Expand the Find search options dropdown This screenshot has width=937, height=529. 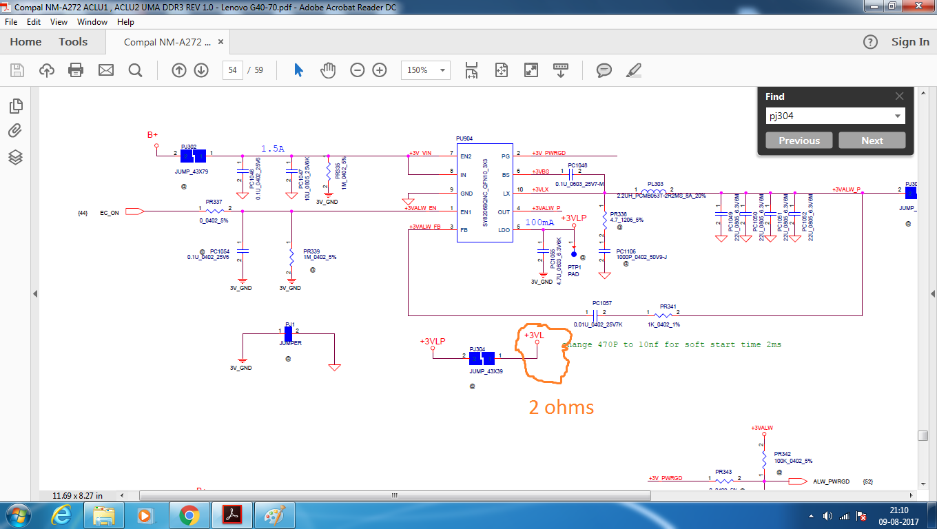coord(898,116)
